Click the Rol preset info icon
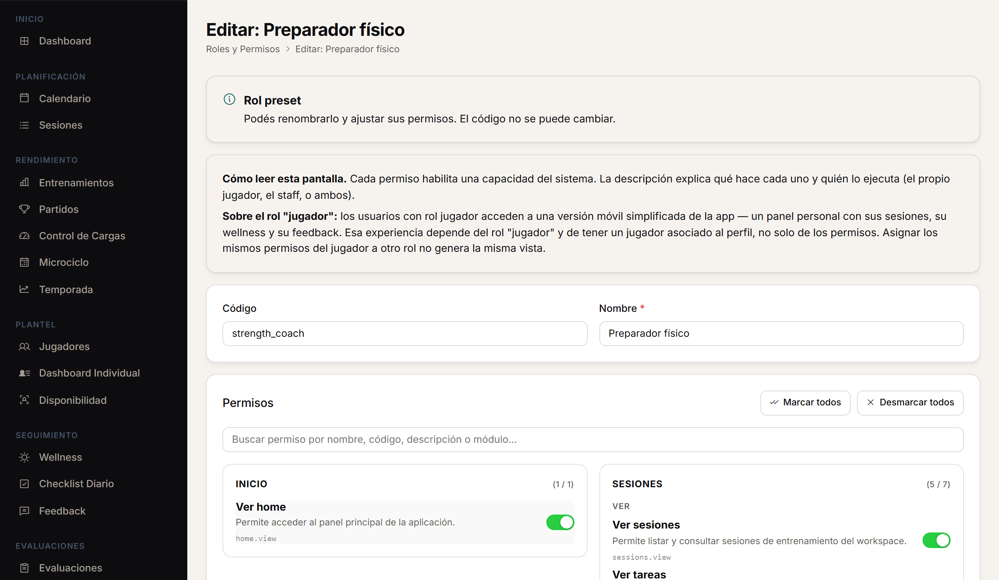 [229, 99]
